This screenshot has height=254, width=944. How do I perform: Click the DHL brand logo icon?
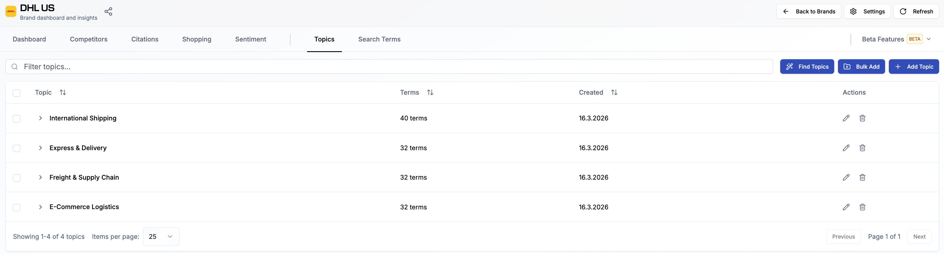tap(11, 11)
